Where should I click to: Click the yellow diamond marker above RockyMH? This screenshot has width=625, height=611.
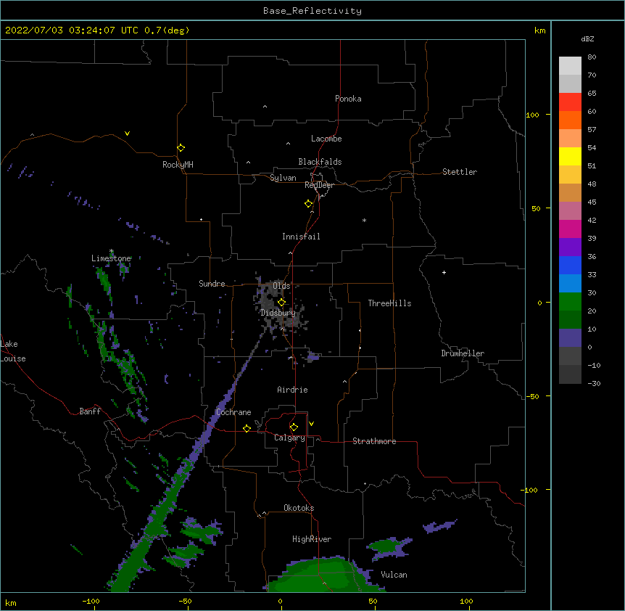coord(181,148)
